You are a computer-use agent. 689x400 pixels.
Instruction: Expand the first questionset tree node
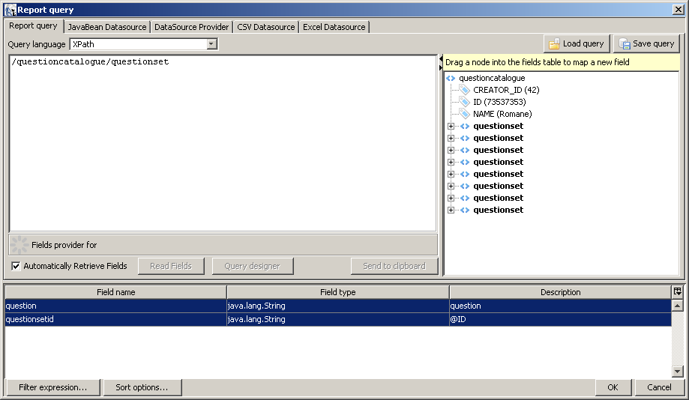451,126
